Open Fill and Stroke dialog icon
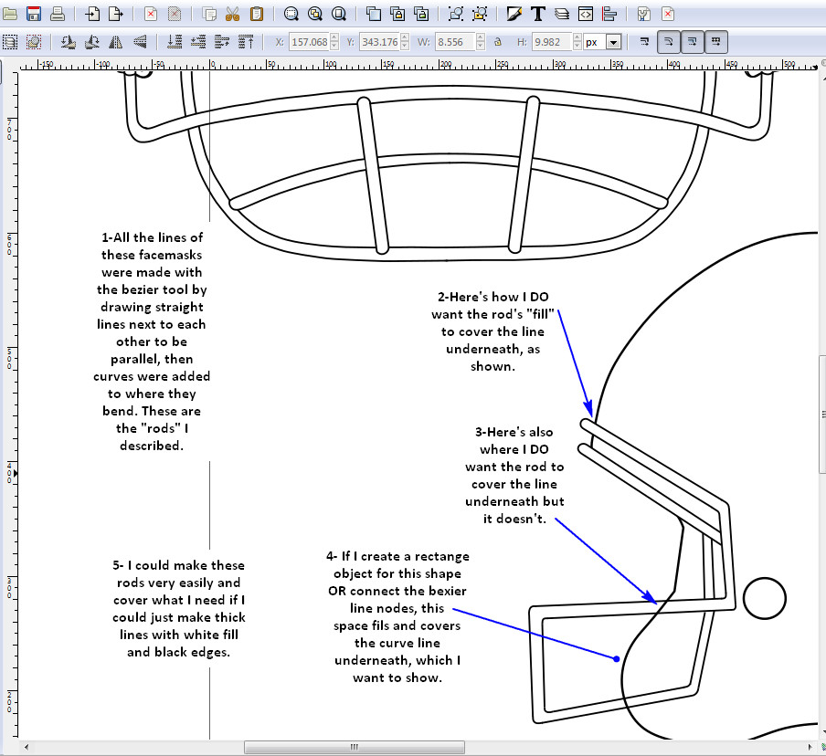The height and width of the screenshot is (756, 826). [514, 14]
